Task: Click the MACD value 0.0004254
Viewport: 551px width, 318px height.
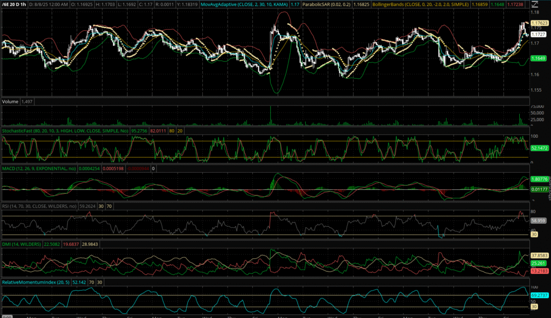Action: pyautogui.click(x=89, y=168)
